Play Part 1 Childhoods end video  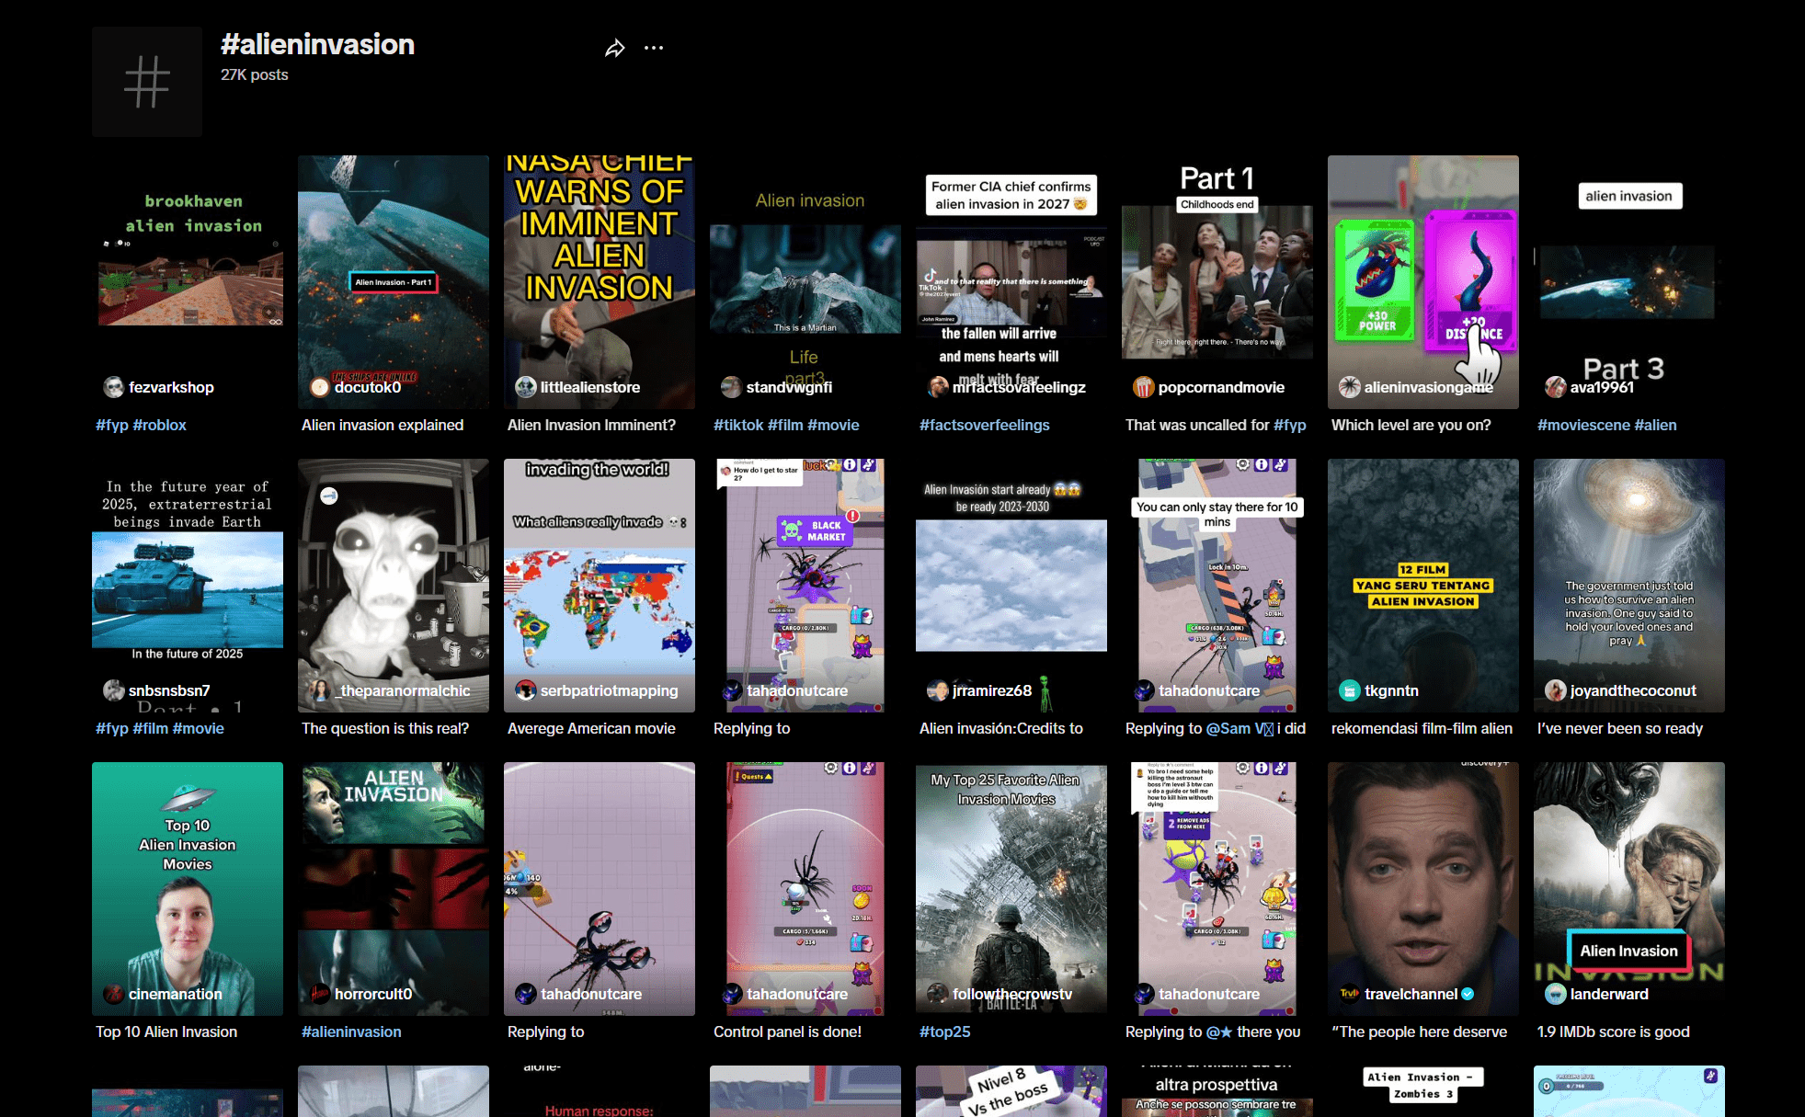pos(1217,282)
